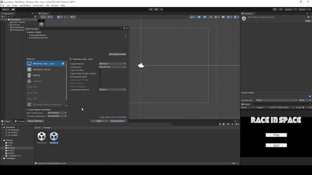Open the Layers dropdown in the top toolbar
This screenshot has width=312, height=175.
coord(291,10)
